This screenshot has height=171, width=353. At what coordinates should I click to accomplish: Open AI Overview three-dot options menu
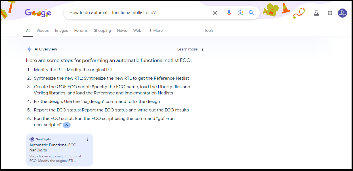(x=203, y=49)
